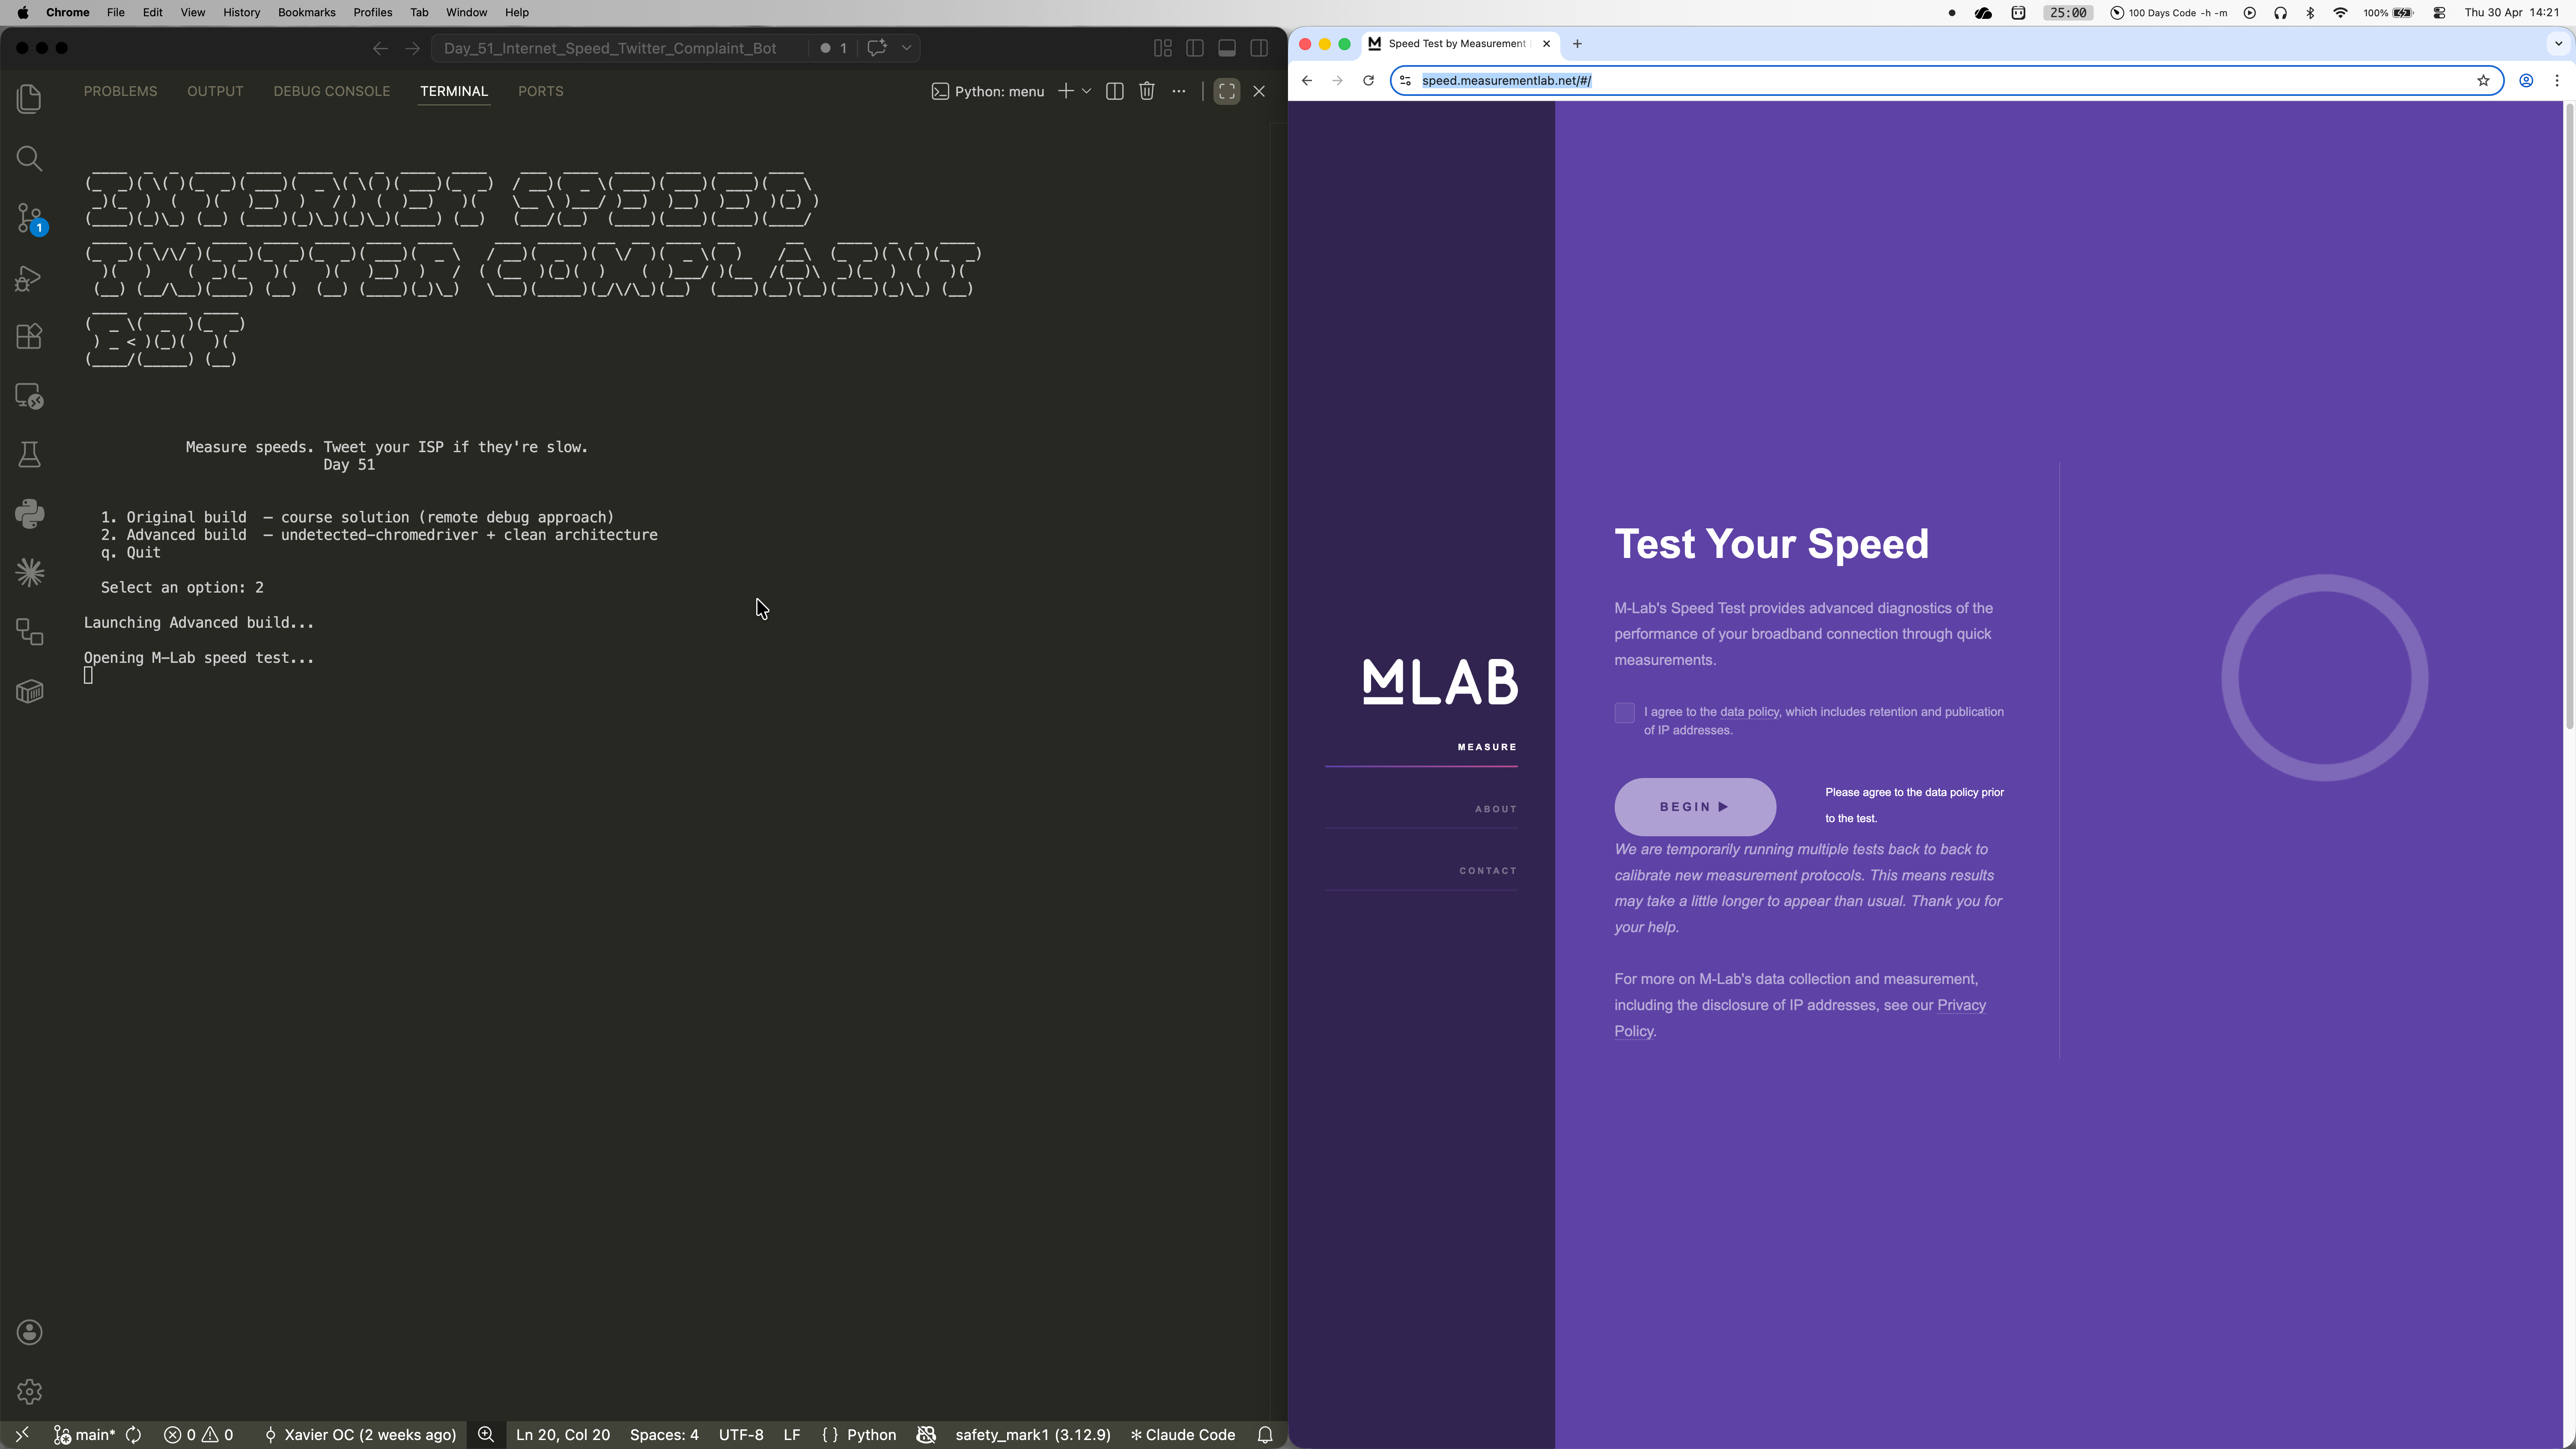Go forward in VS Code navigation history
Image resolution: width=2576 pixels, height=1449 pixels.
pyautogui.click(x=412, y=48)
